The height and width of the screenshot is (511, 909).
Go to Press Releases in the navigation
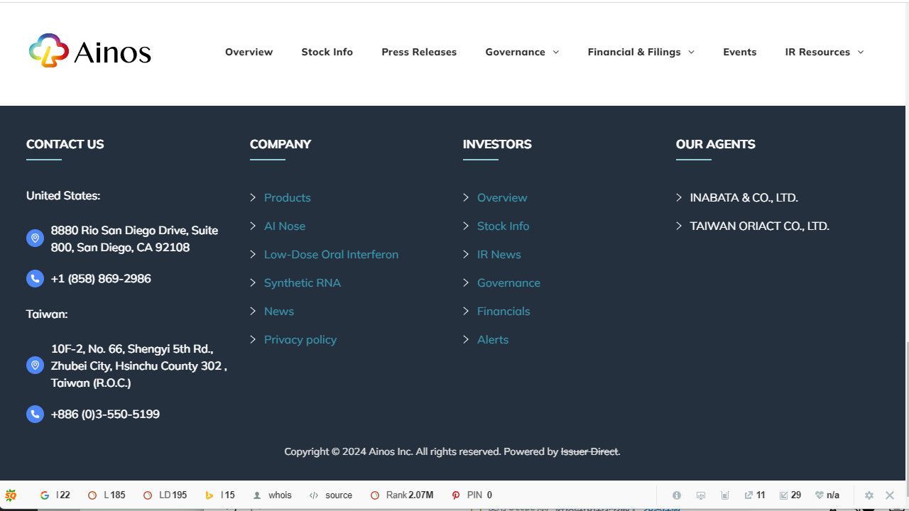pyautogui.click(x=419, y=52)
